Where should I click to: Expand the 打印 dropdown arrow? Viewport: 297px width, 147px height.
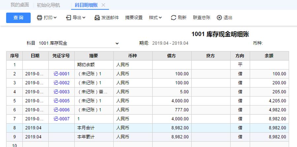(55, 18)
